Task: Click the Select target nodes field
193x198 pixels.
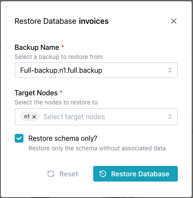Action: 96,117
